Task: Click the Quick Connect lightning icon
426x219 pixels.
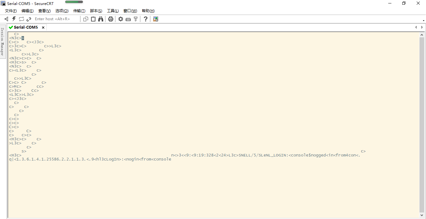Action: tap(14, 19)
